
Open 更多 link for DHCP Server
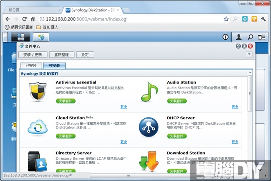pos(235,142)
